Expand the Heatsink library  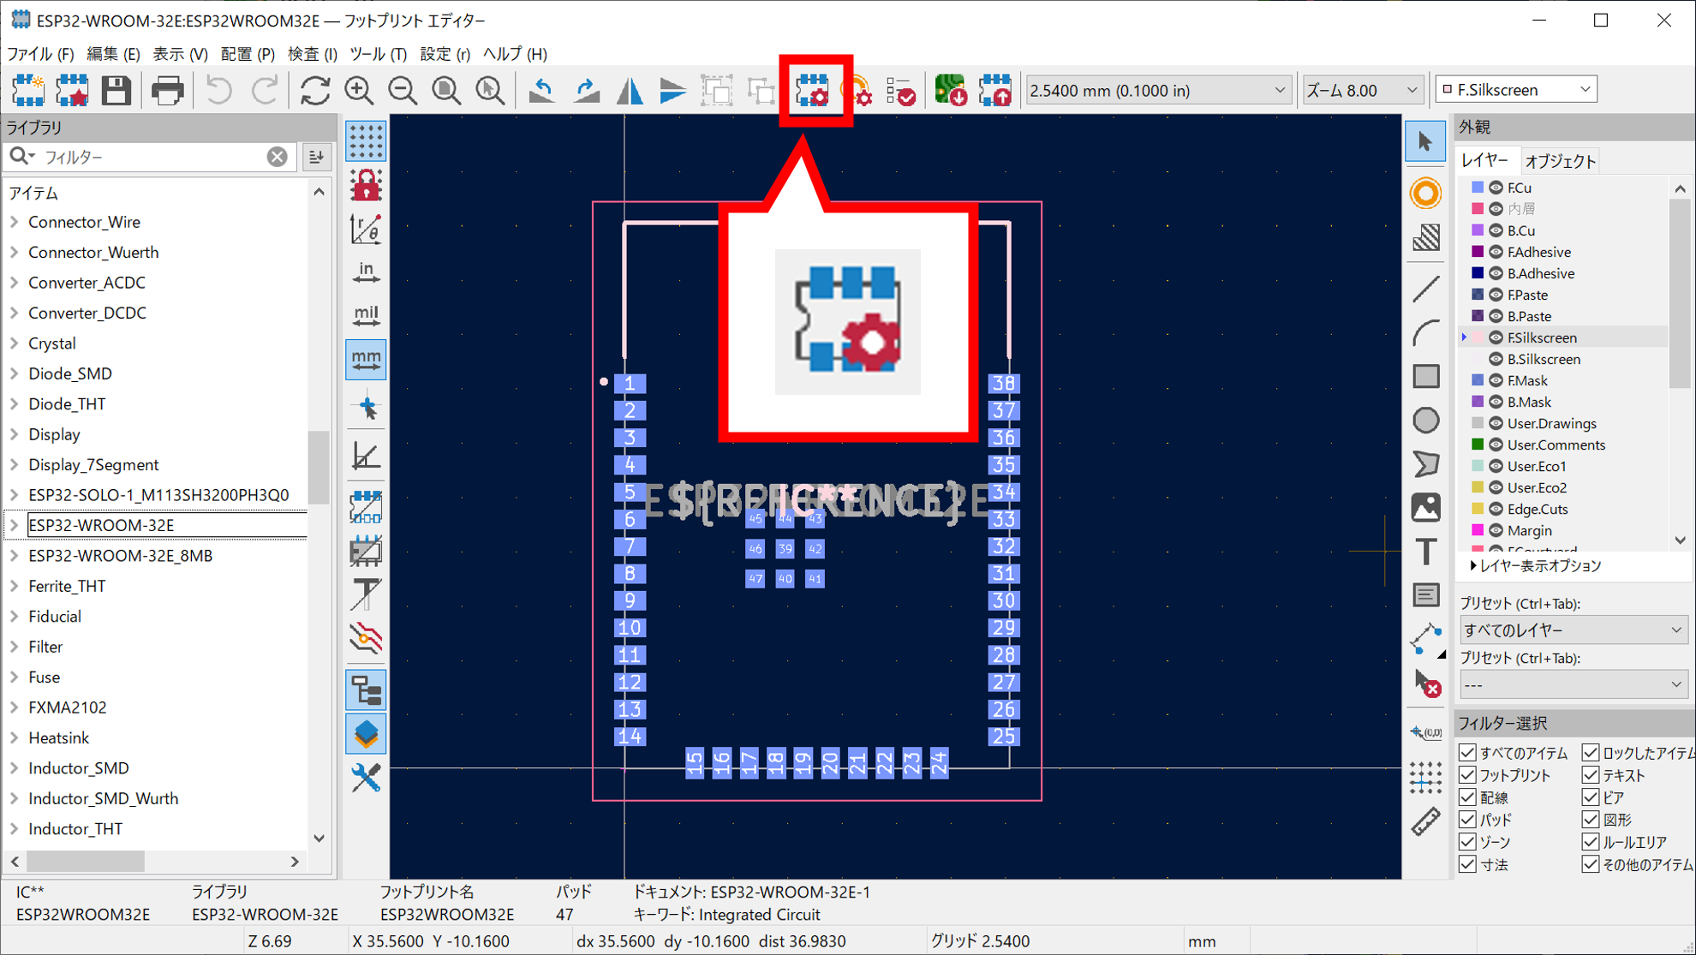pos(14,737)
